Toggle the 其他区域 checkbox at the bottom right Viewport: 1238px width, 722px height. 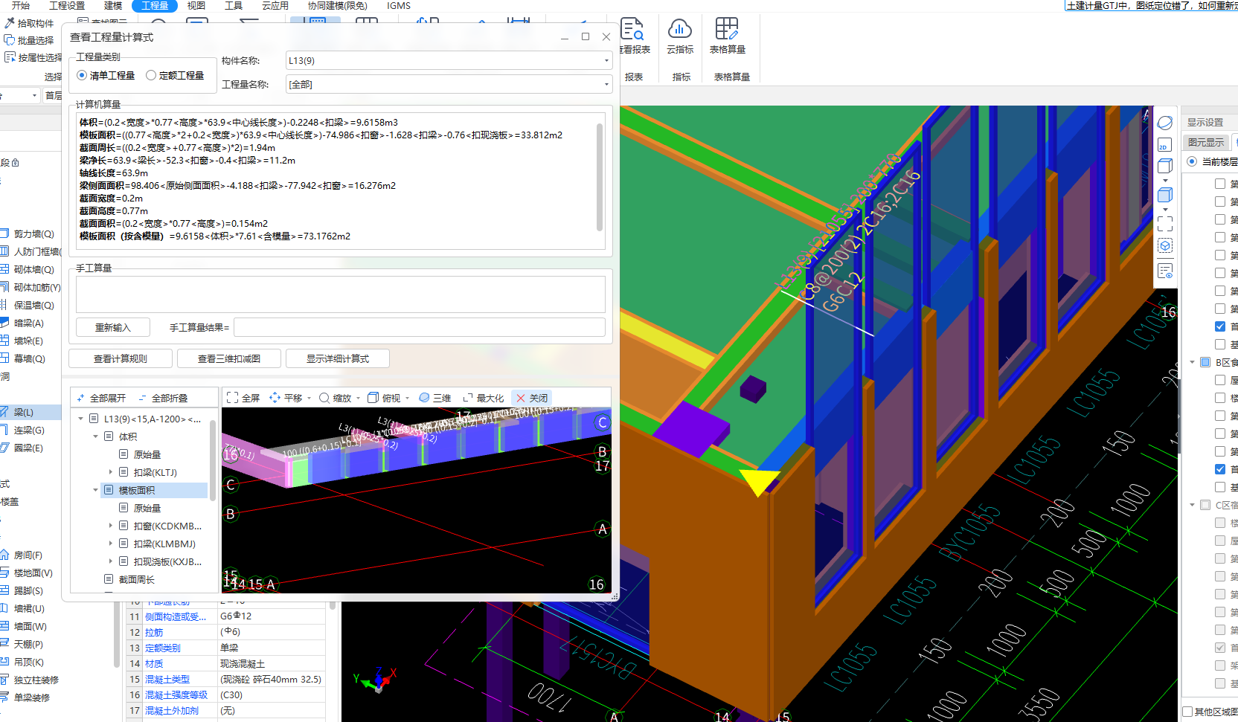point(1188,712)
